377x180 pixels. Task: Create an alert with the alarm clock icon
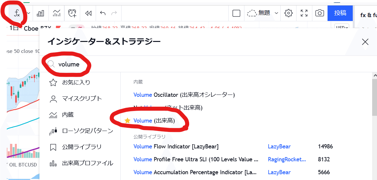(72, 13)
